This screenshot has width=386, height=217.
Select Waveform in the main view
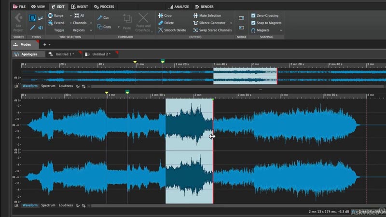pos(30,205)
